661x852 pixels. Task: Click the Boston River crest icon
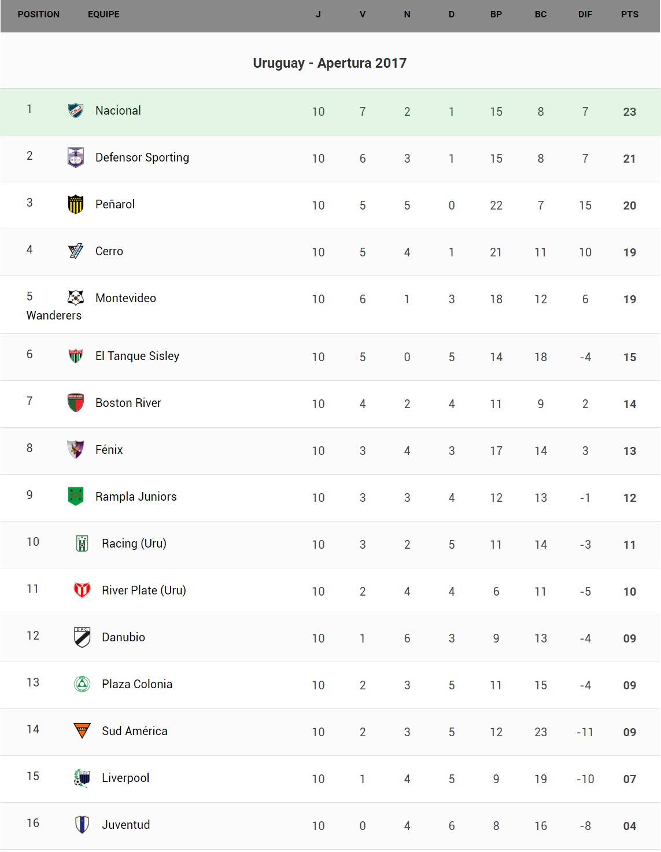click(x=76, y=403)
